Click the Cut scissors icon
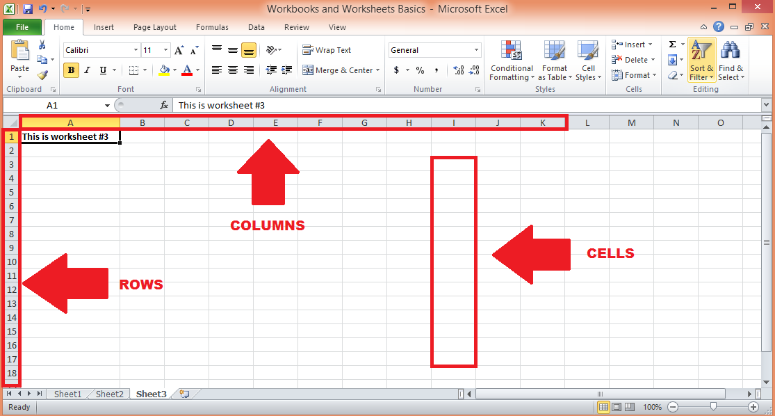This screenshot has height=416, width=775. tap(42, 45)
